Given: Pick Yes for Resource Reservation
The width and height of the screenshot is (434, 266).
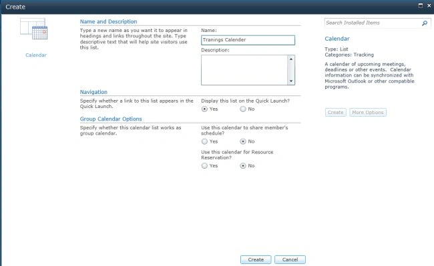Looking at the screenshot, I should click(204, 166).
